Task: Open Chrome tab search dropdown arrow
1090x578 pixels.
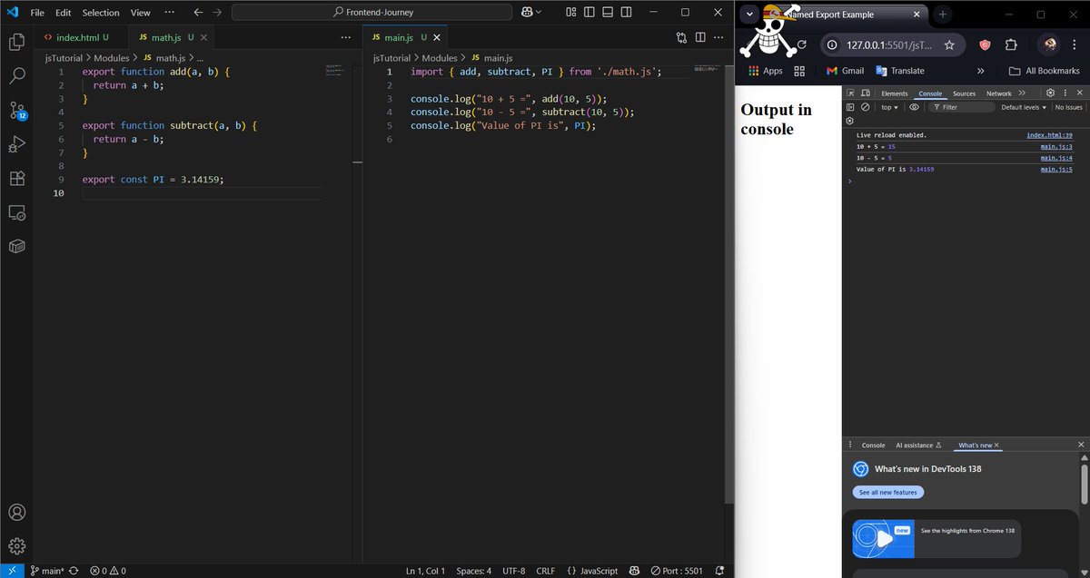Action: (750, 15)
